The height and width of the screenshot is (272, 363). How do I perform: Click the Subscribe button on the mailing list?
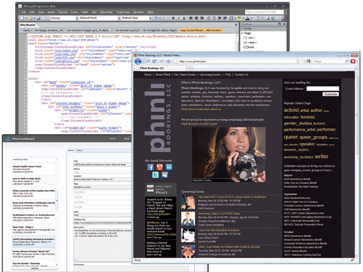point(330,94)
